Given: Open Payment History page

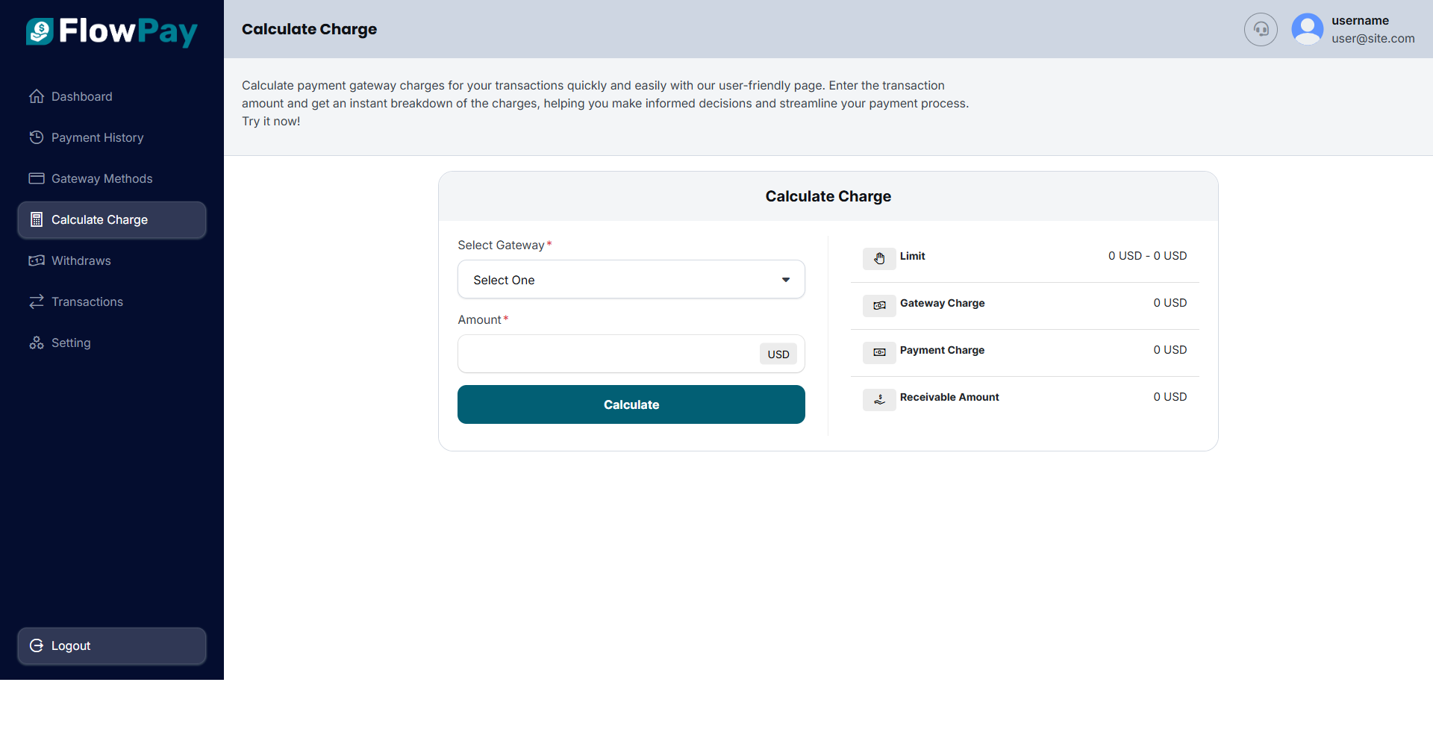Looking at the screenshot, I should tap(97, 137).
